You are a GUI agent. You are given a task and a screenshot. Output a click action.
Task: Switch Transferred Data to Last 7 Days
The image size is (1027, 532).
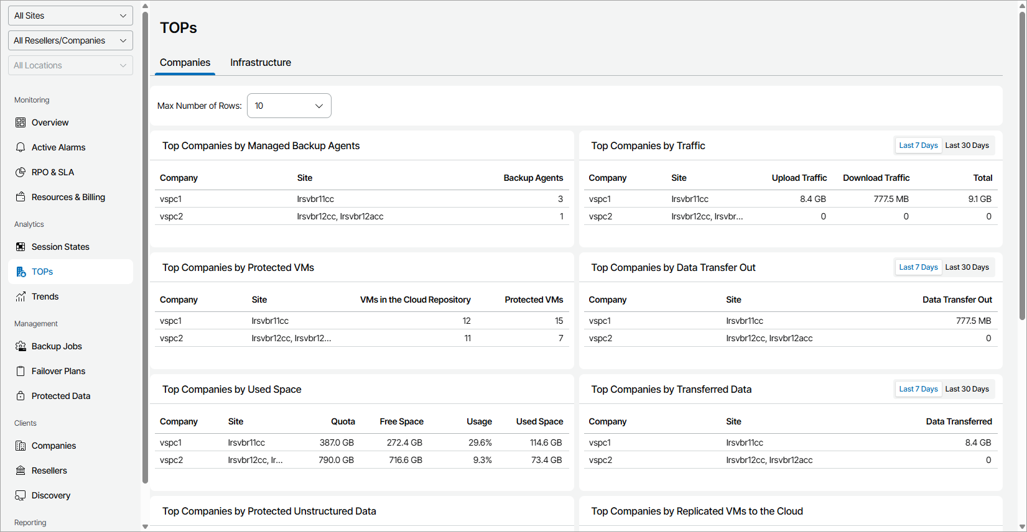(918, 389)
